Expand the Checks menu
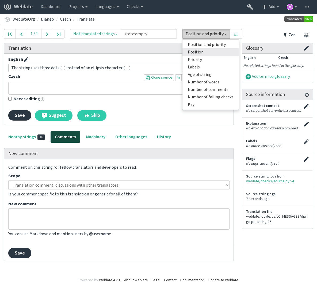 click(135, 7)
